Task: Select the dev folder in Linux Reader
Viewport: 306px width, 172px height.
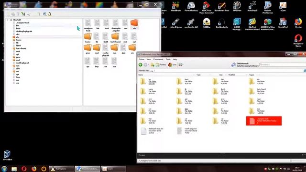Action: click(220, 81)
